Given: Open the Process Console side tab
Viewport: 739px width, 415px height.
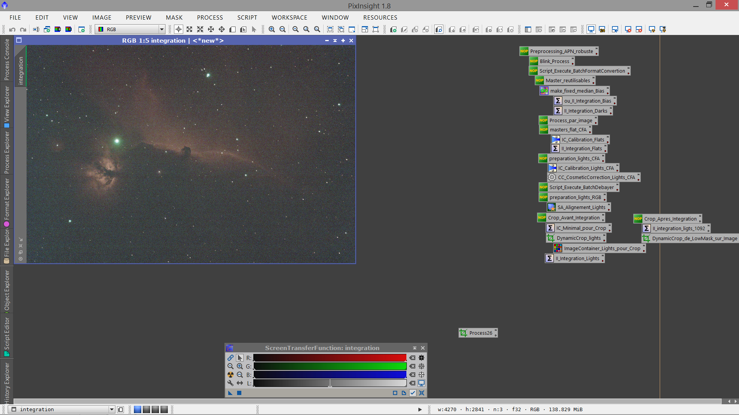Looking at the screenshot, I should click(x=7, y=60).
